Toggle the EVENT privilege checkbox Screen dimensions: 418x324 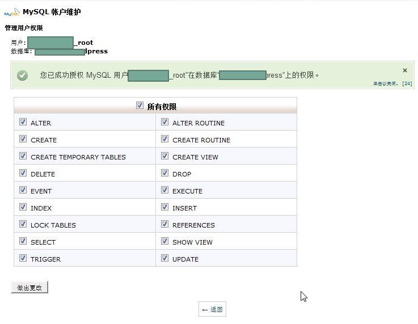(23, 190)
